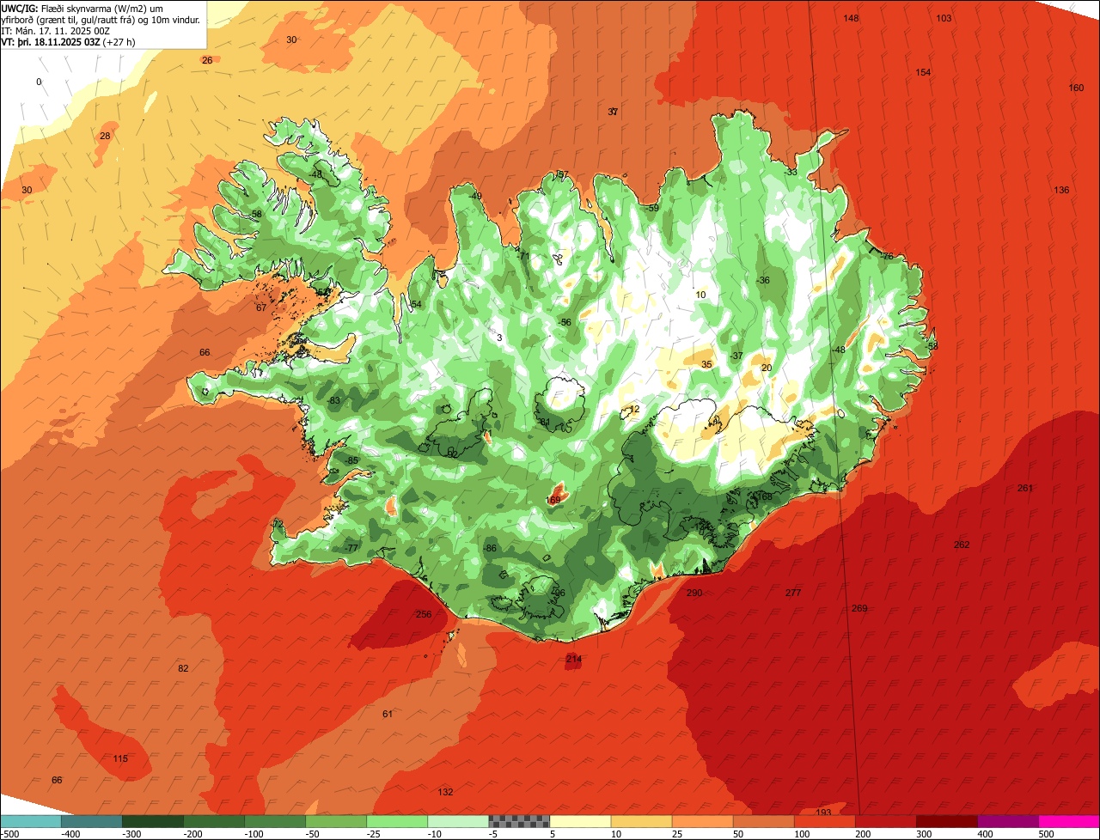Viewport: 1100px width, 840px height.
Task: Click the '-33' value in northeast Iceland
Action: click(791, 172)
